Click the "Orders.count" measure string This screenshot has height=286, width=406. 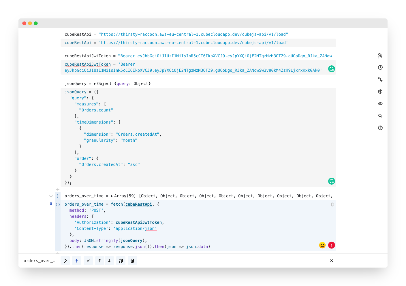click(x=96, y=110)
